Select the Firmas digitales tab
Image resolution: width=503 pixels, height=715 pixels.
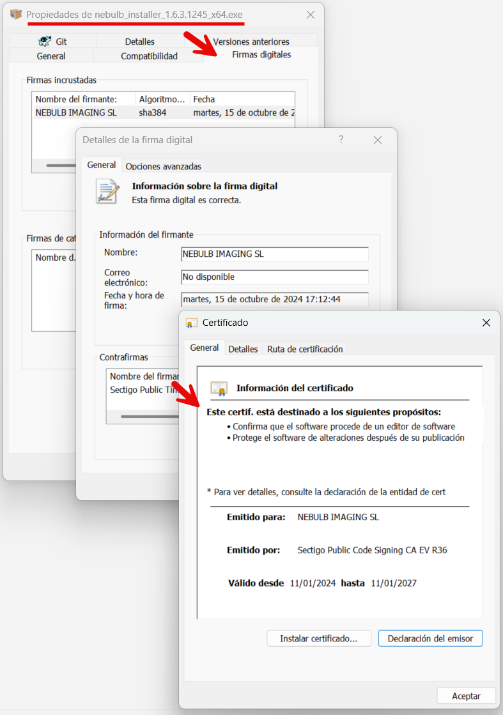(261, 55)
